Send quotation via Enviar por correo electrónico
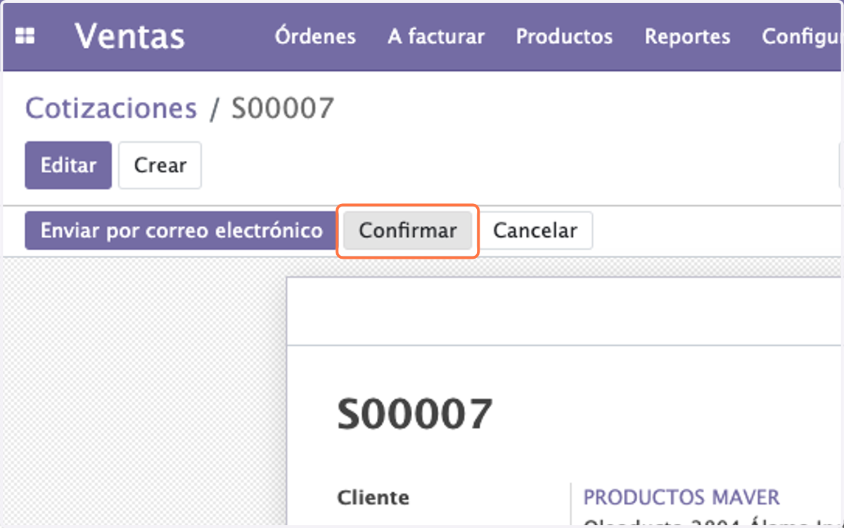Screen dimensions: 844x528 tap(181, 231)
